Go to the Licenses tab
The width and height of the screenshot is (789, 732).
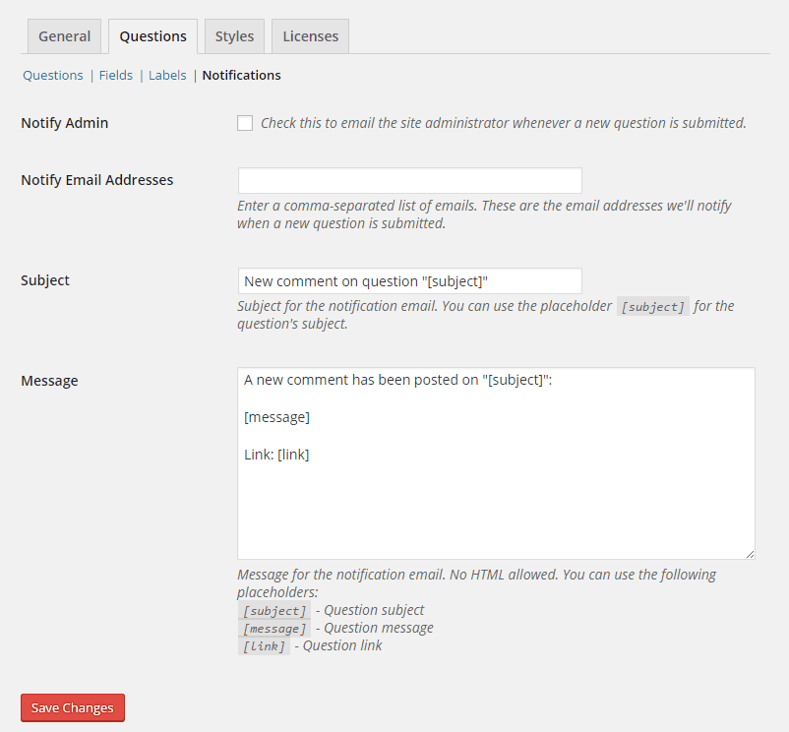tap(310, 36)
